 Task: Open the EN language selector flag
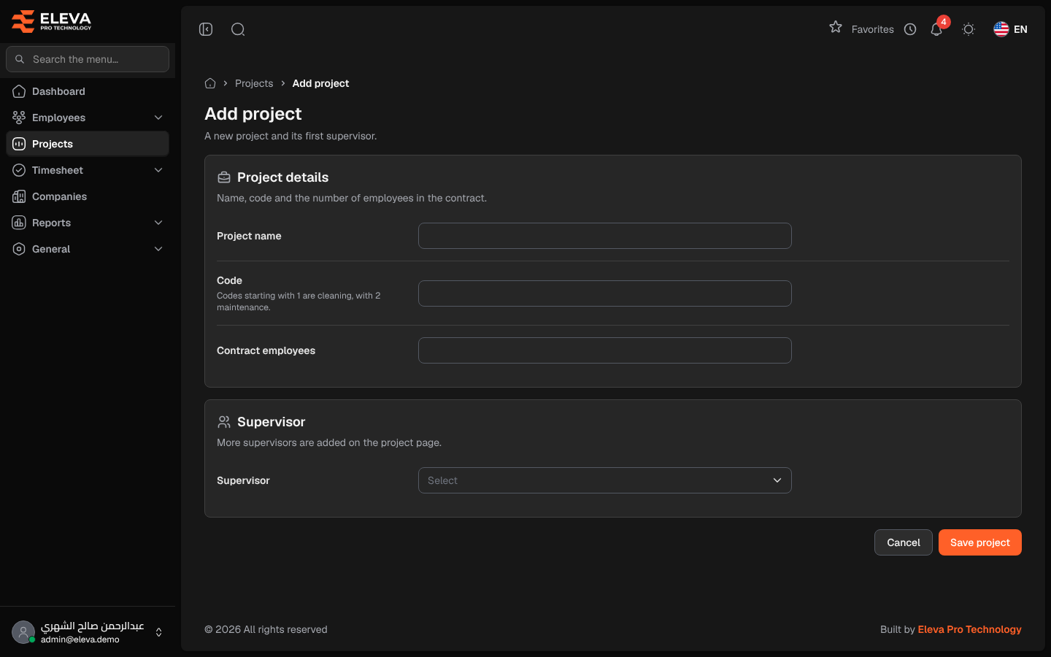point(1010,29)
